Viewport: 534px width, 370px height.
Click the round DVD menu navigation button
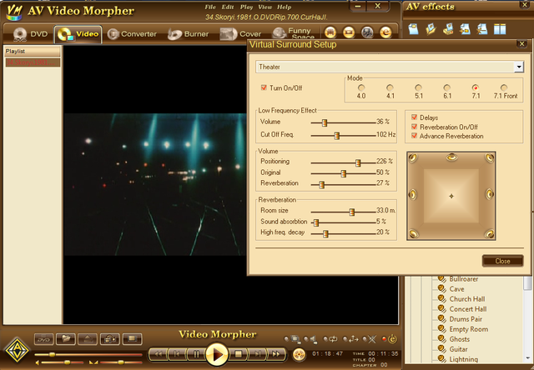click(x=299, y=355)
